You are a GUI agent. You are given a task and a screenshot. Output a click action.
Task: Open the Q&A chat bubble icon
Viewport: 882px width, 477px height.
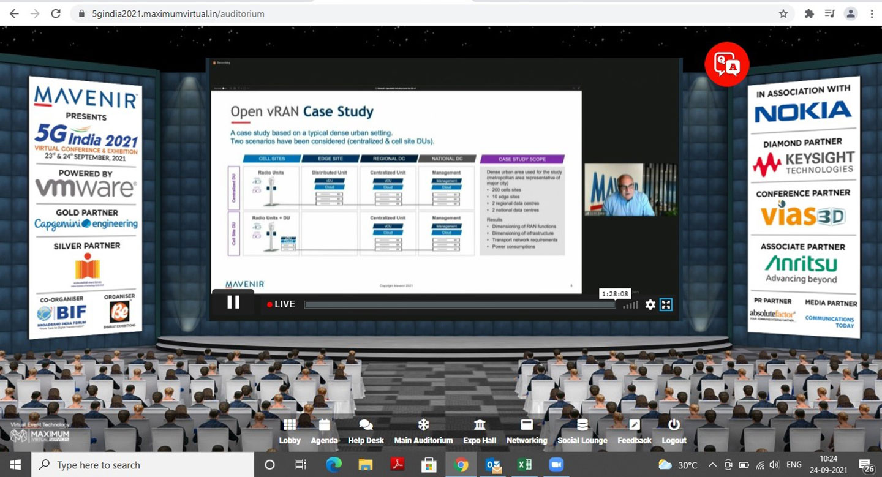point(727,64)
